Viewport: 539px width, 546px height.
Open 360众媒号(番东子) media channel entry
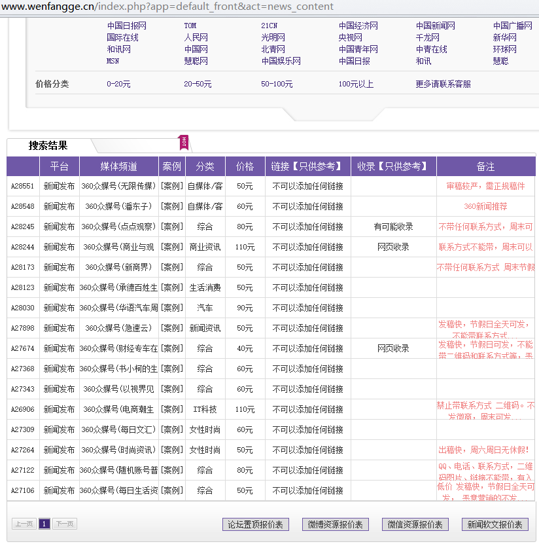(118, 206)
